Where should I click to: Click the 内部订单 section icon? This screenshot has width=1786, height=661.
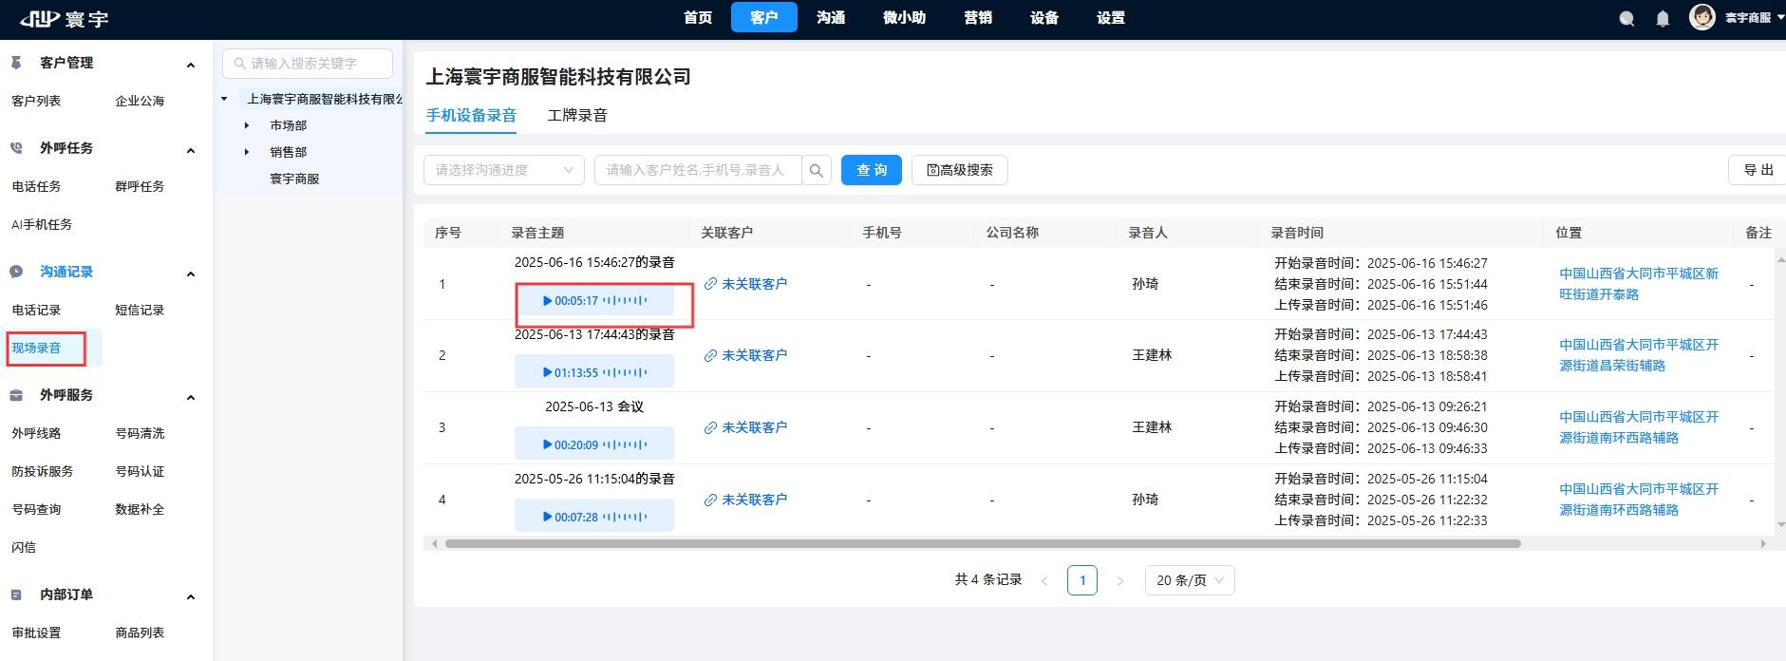click(x=16, y=595)
